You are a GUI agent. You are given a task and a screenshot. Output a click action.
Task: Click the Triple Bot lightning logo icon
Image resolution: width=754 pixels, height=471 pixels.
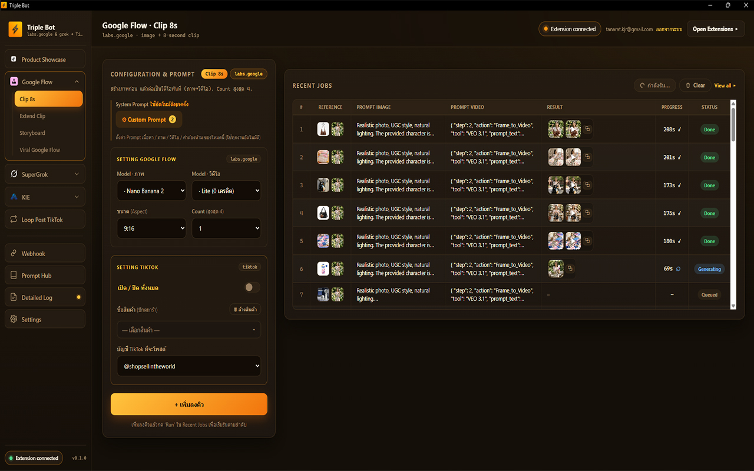tap(15, 29)
